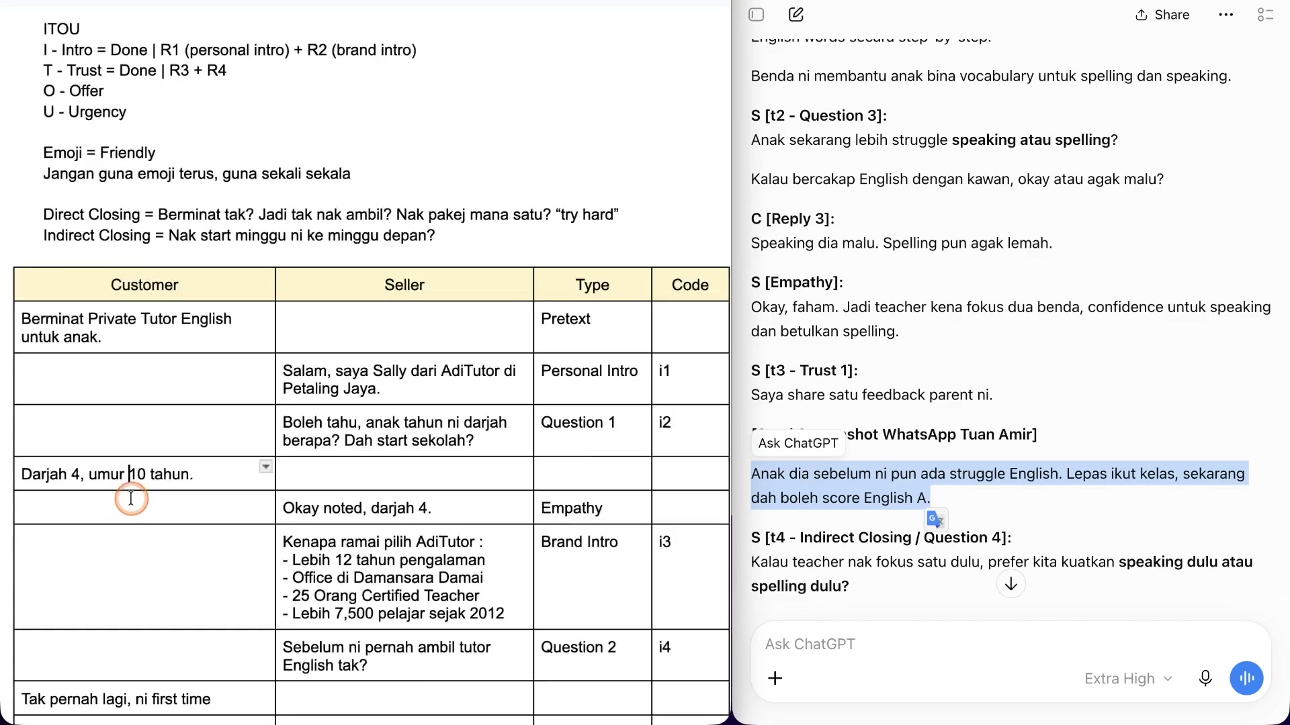Click the plus attach button
This screenshot has width=1290, height=725.
(775, 678)
